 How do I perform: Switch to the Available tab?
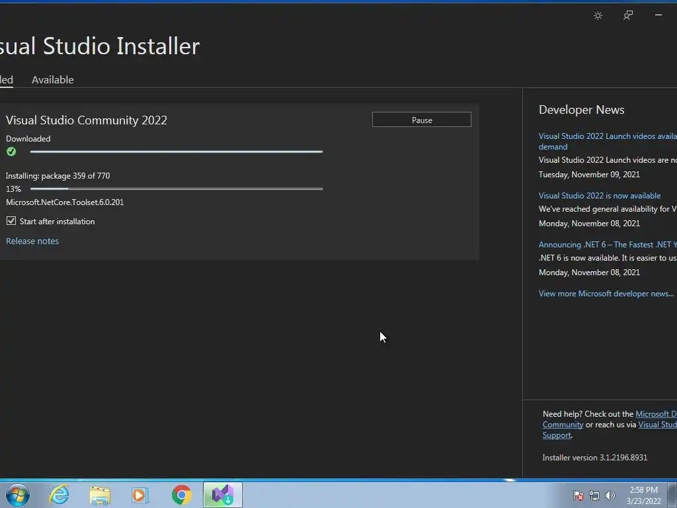point(53,79)
